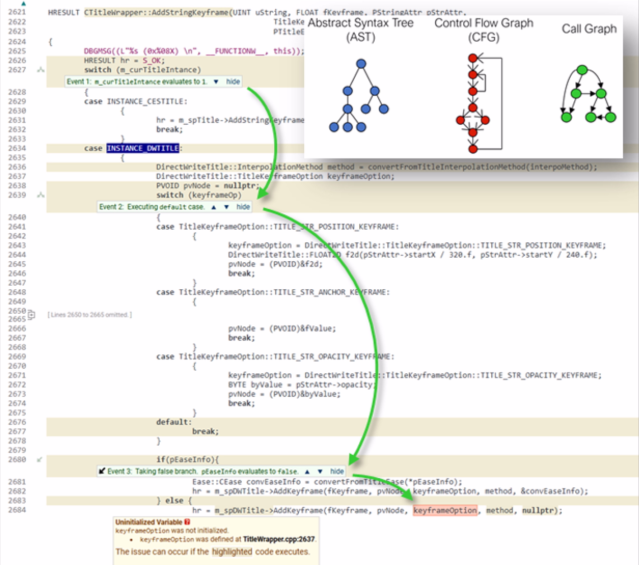Screen dimensions: 639x565
Task: Go to next event from Event 3
Action: point(320,471)
